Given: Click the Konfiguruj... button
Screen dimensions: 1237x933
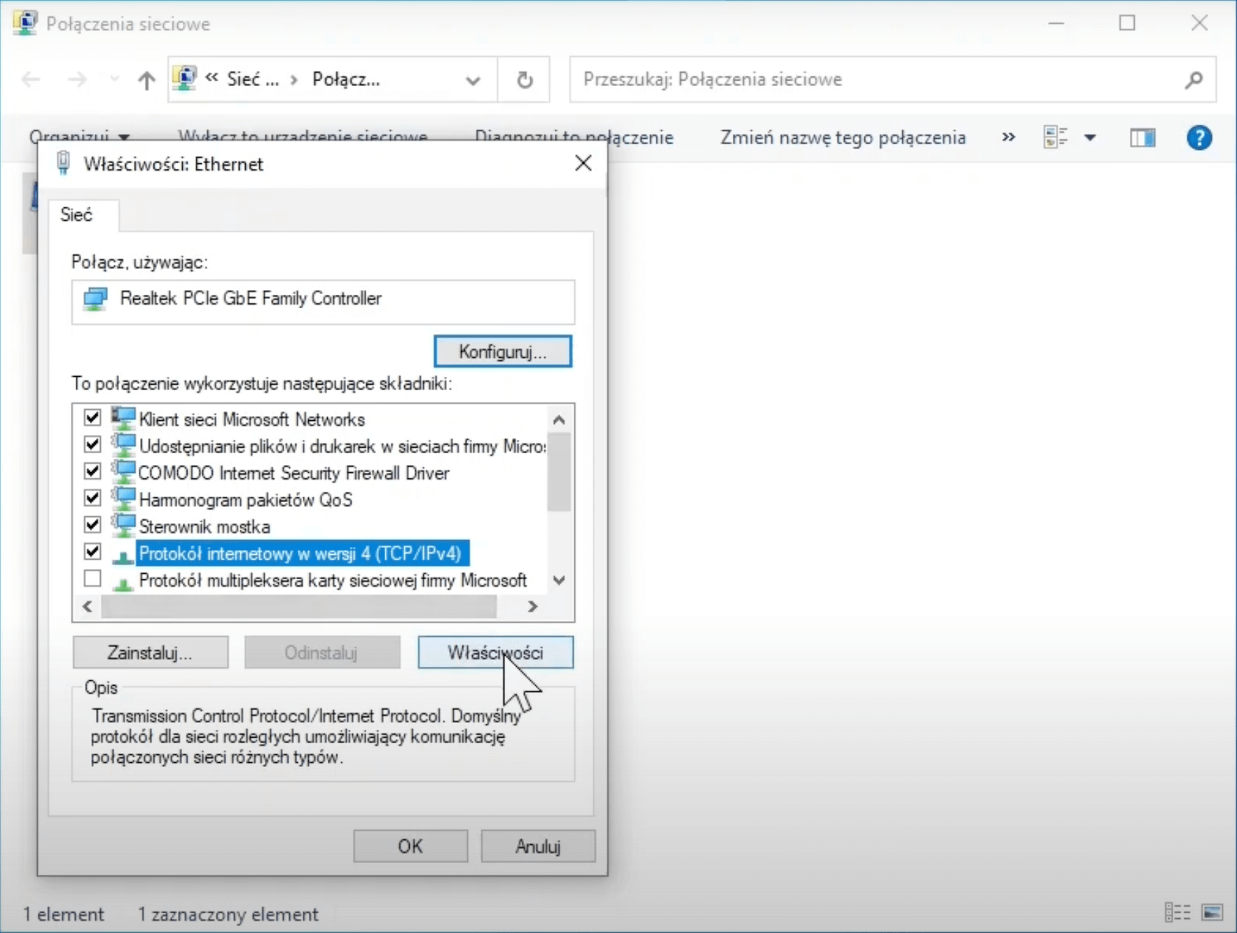Looking at the screenshot, I should (x=502, y=351).
